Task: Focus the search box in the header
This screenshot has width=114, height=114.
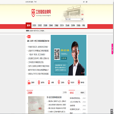Action: point(73,19)
